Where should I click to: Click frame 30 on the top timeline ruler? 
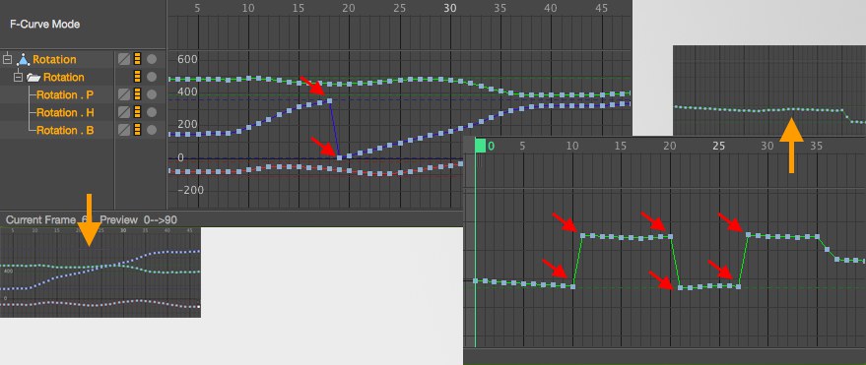point(450,8)
